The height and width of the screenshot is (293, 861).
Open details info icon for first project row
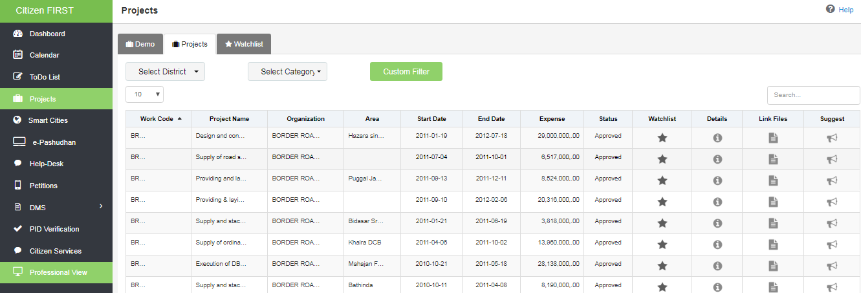click(717, 138)
